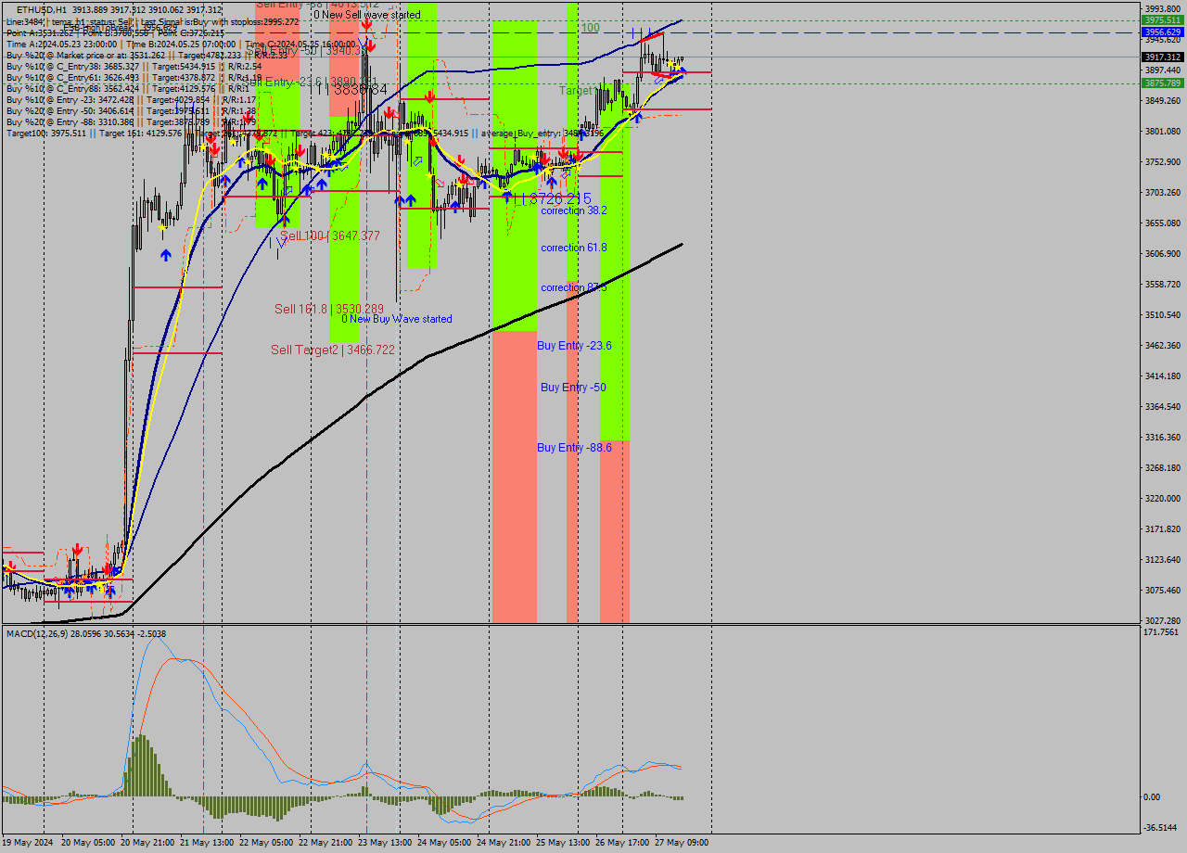This screenshot has height=853, width=1187.
Task: Click the 3462.360 price axis value
Action: click(x=1163, y=346)
